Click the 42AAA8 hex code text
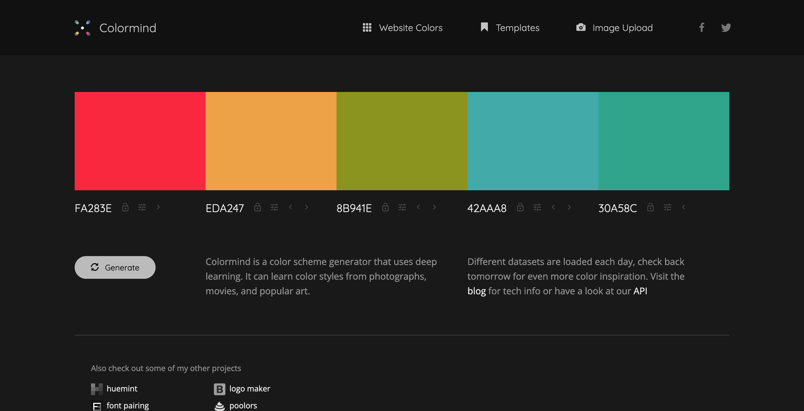Image resolution: width=804 pixels, height=411 pixels. (487, 208)
